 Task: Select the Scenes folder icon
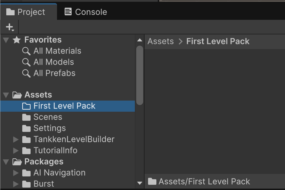[26, 117]
